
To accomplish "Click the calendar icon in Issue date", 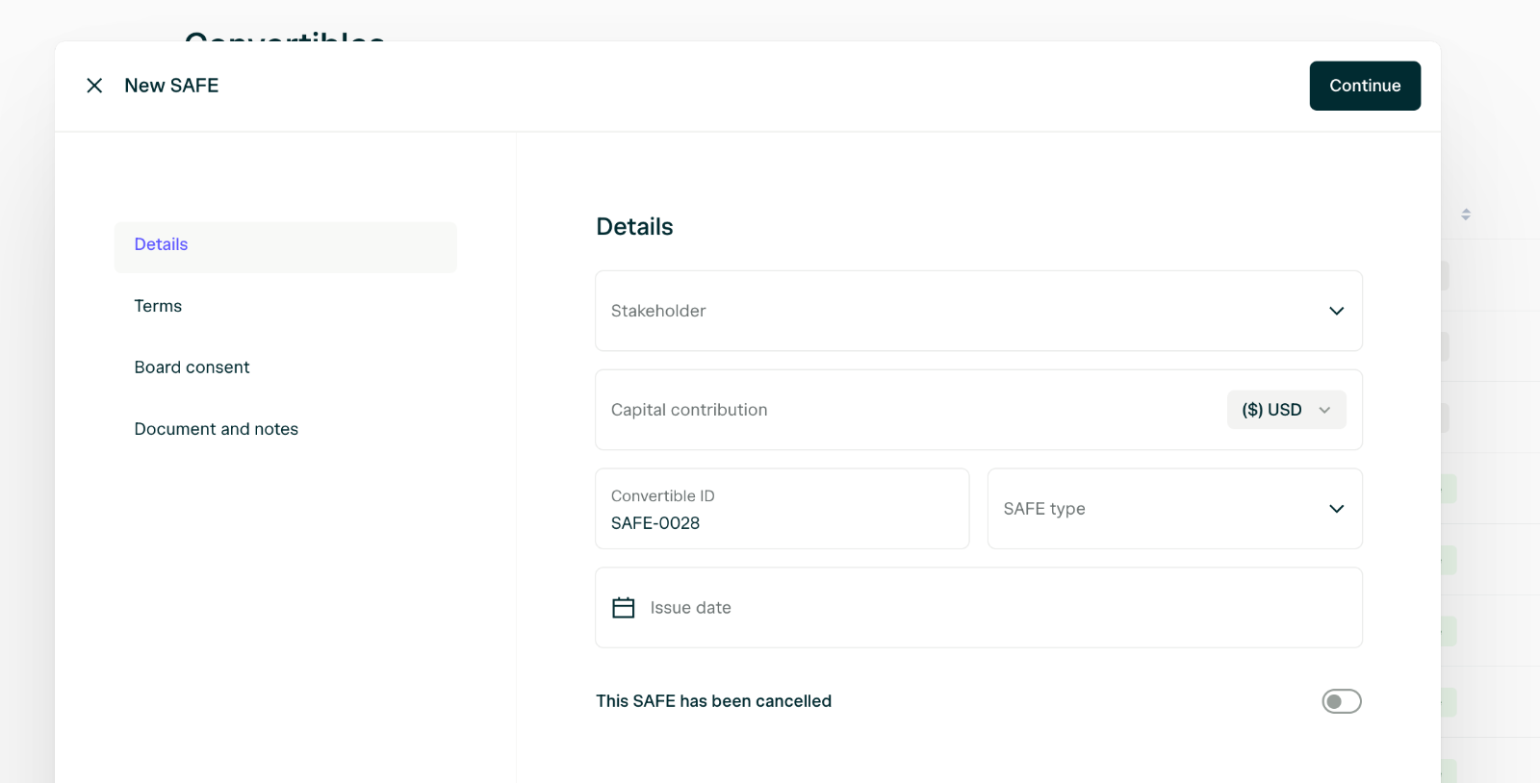I will pyautogui.click(x=624, y=608).
